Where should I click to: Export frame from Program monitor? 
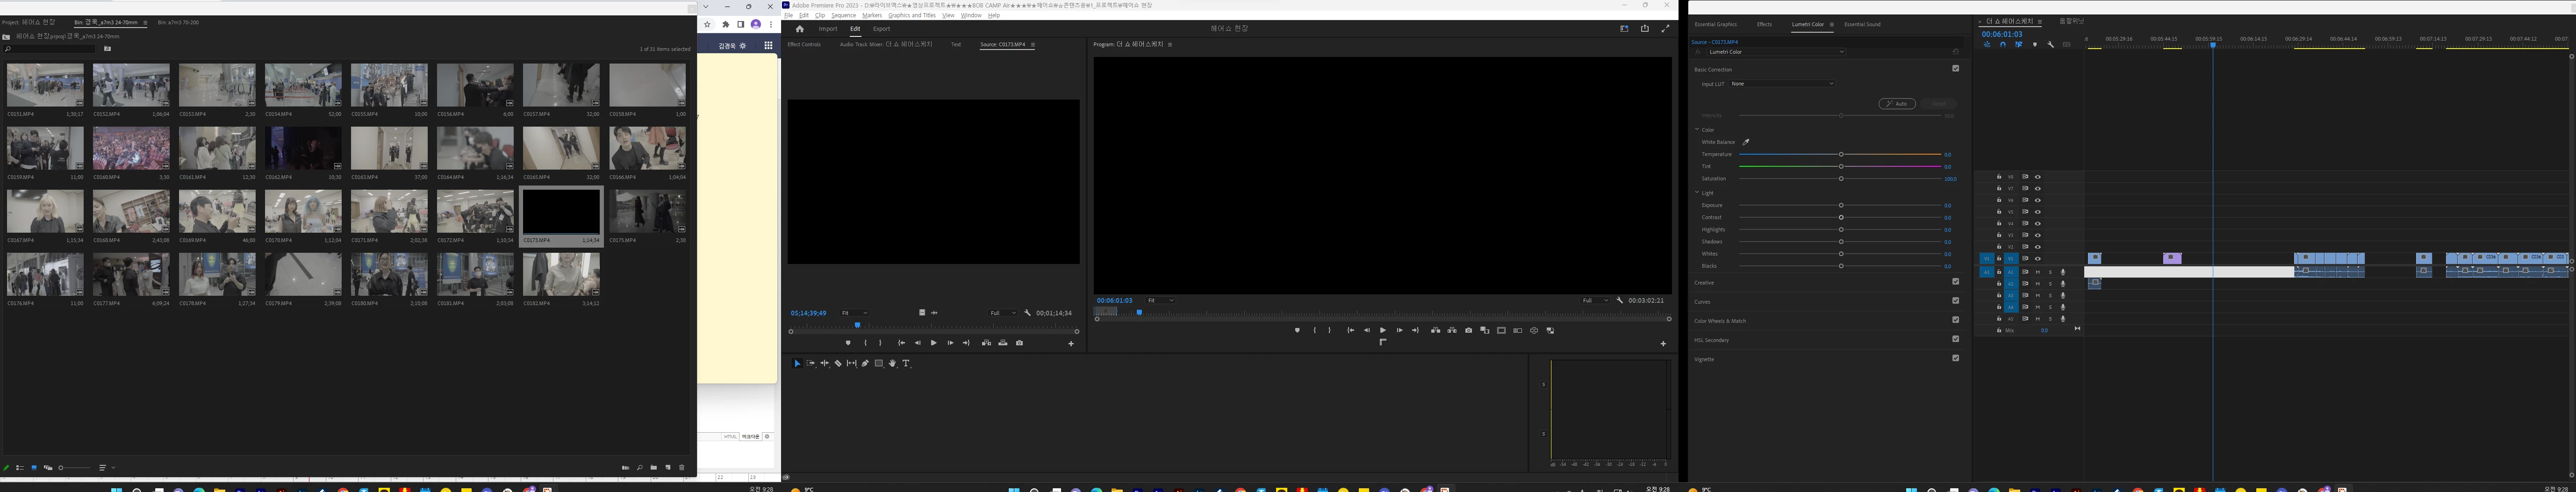pos(1468,331)
